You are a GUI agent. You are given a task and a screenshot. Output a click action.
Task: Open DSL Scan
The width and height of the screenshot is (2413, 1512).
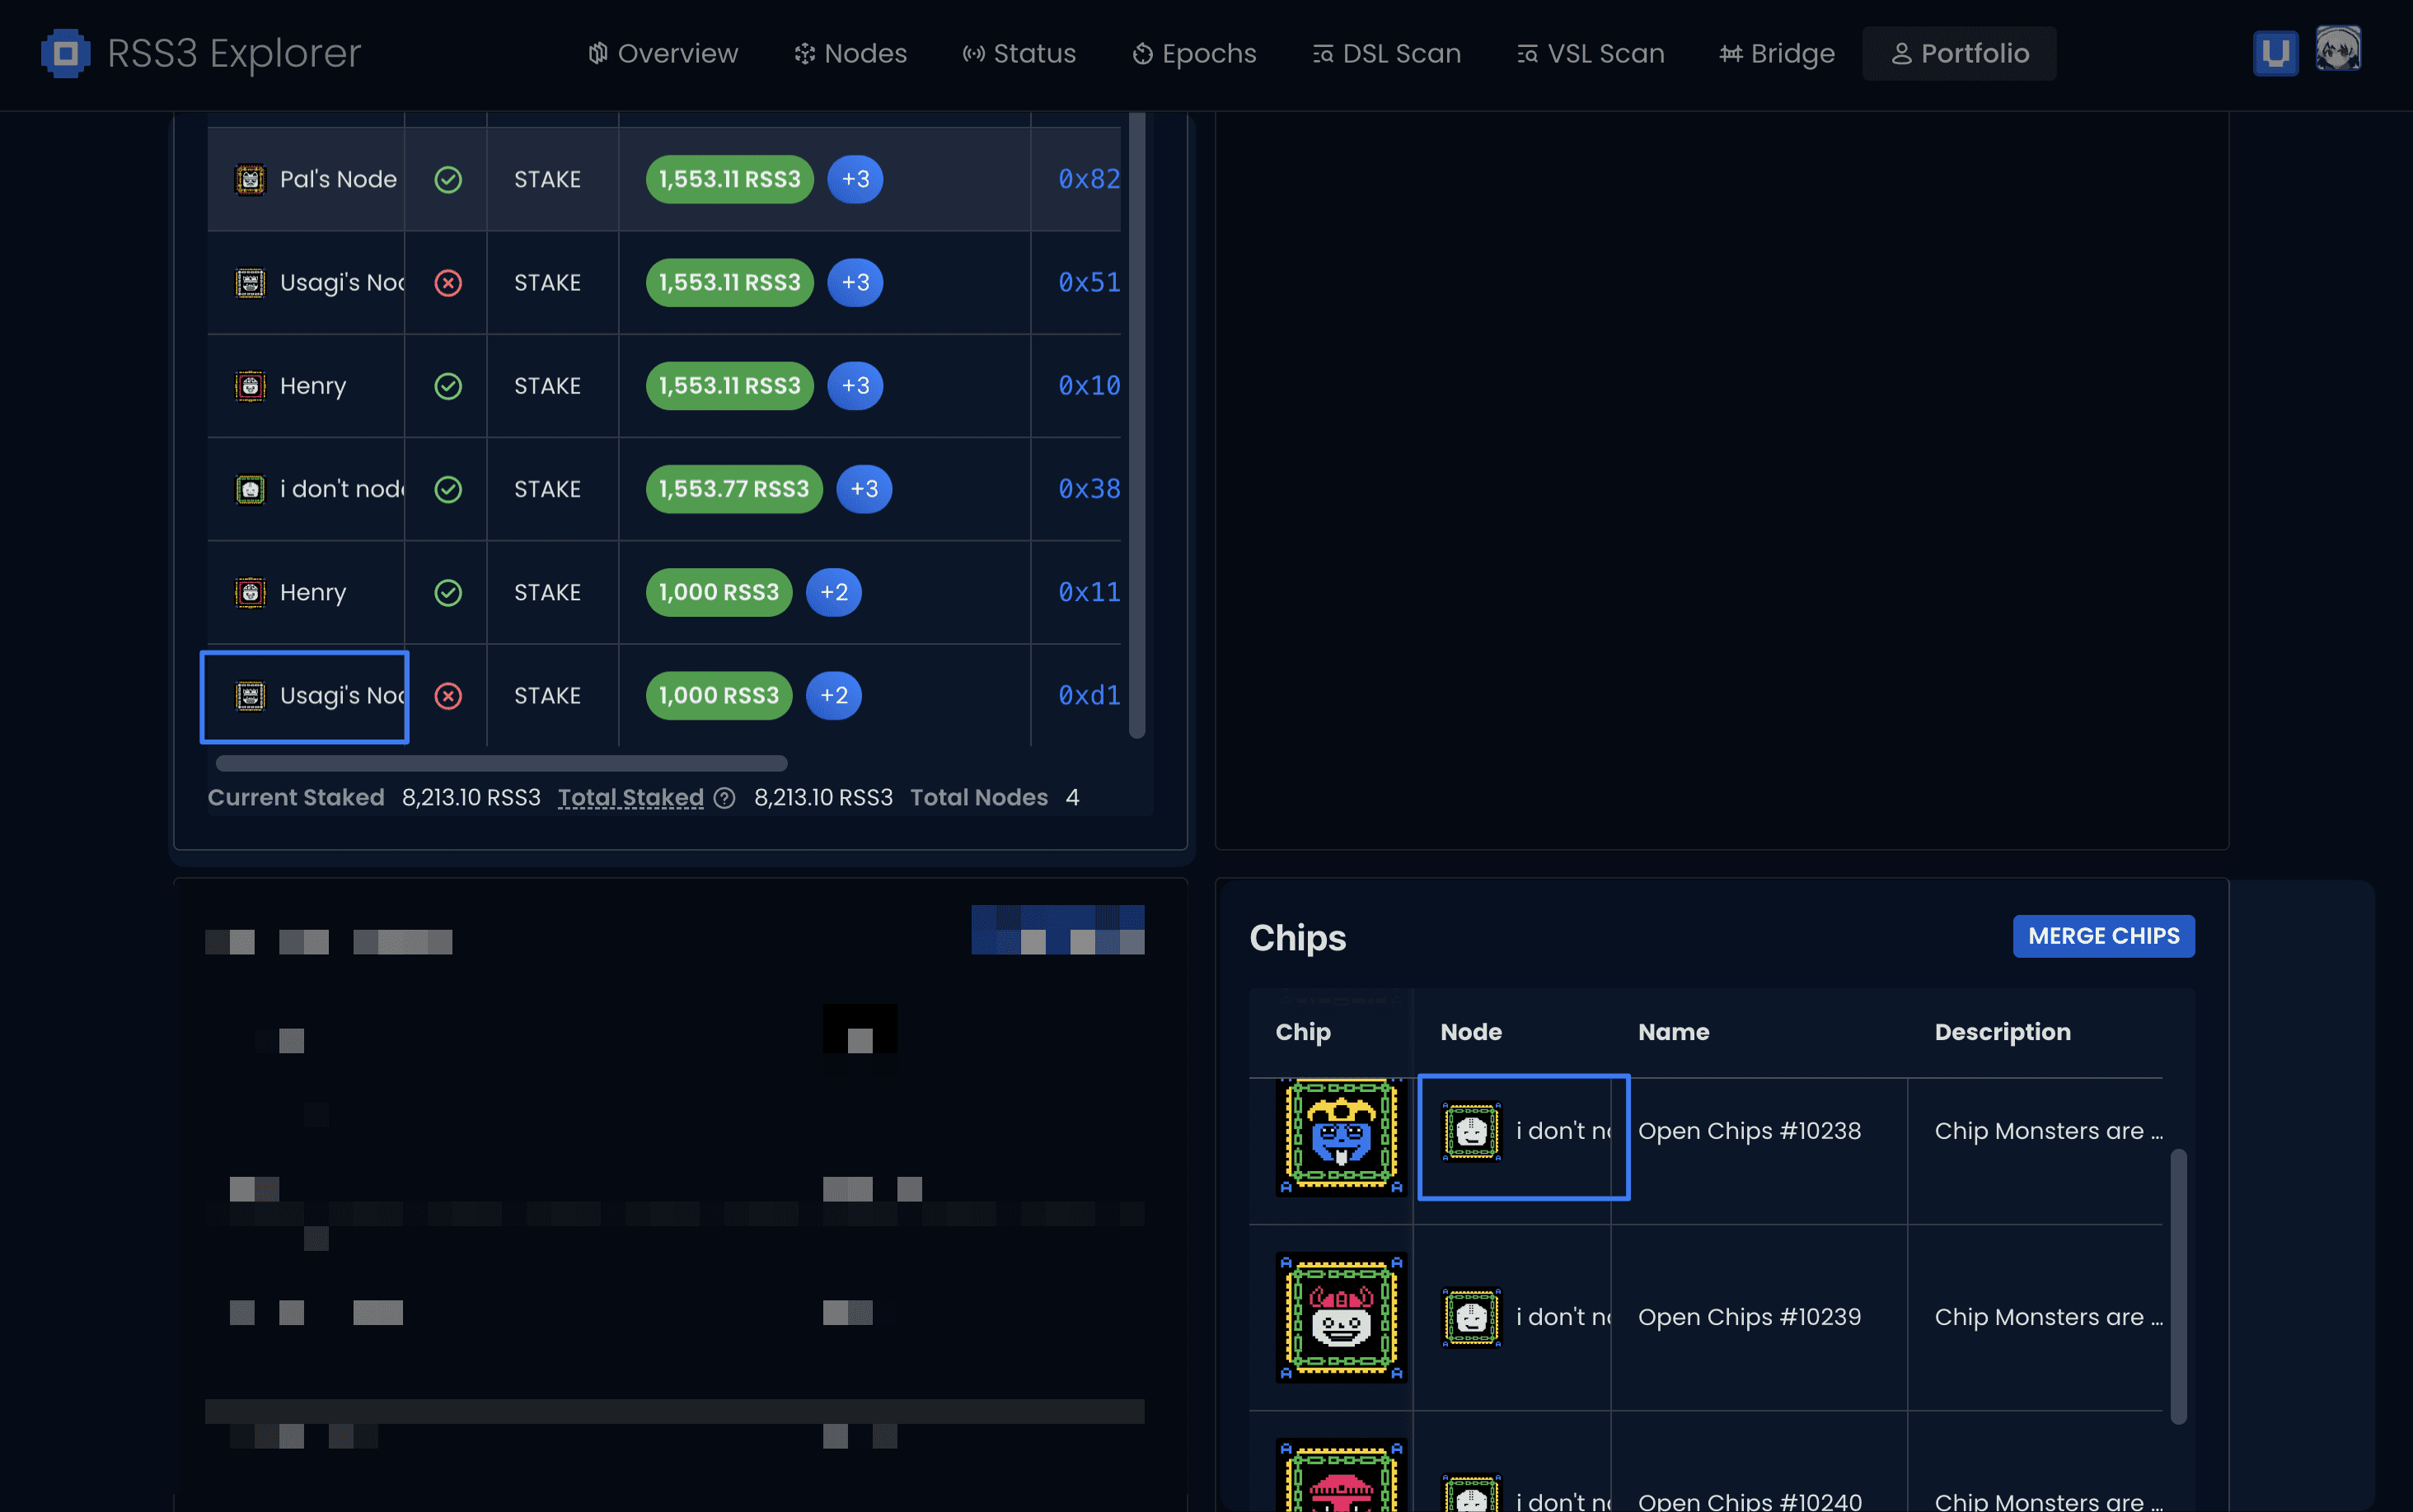(x=1387, y=53)
